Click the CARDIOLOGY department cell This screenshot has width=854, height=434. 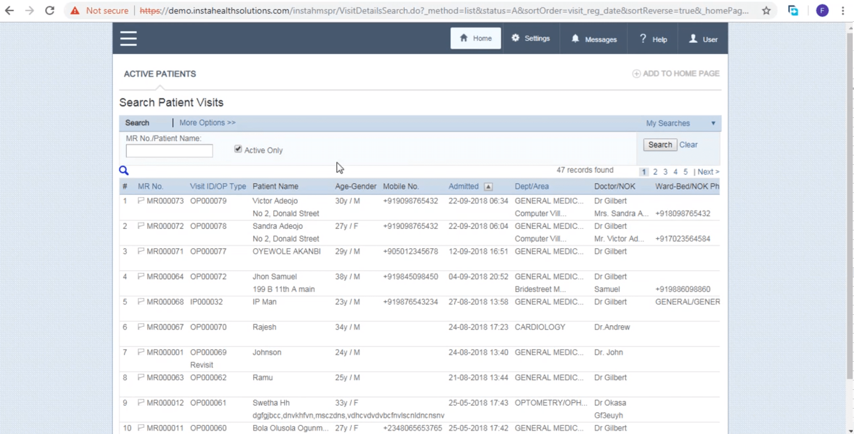click(x=540, y=327)
